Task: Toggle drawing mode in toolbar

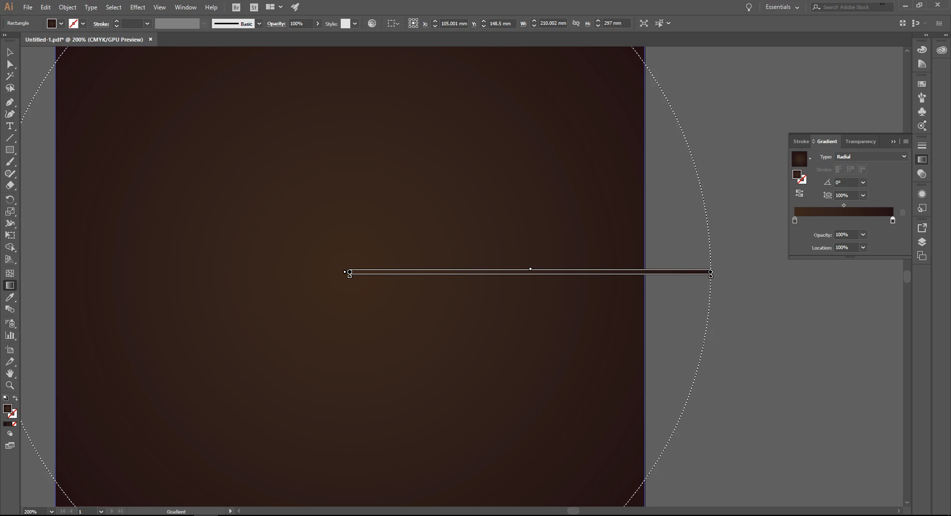Action: click(10, 433)
